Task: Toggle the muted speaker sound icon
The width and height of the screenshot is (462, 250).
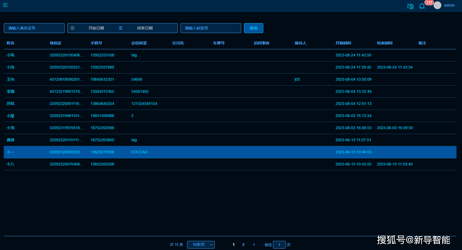Action: [410, 6]
